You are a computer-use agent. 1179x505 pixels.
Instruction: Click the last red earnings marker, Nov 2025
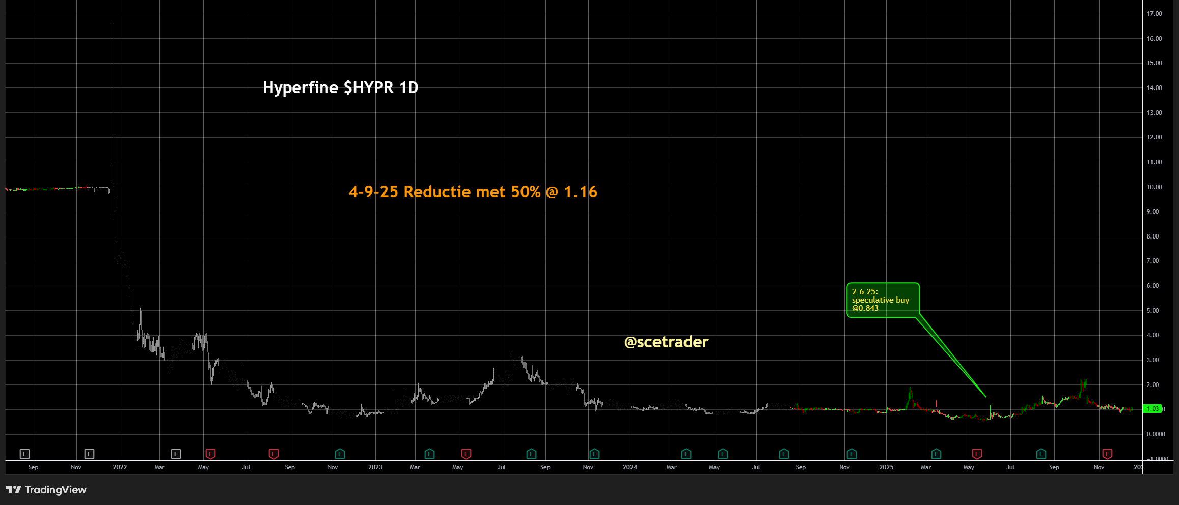[1107, 454]
